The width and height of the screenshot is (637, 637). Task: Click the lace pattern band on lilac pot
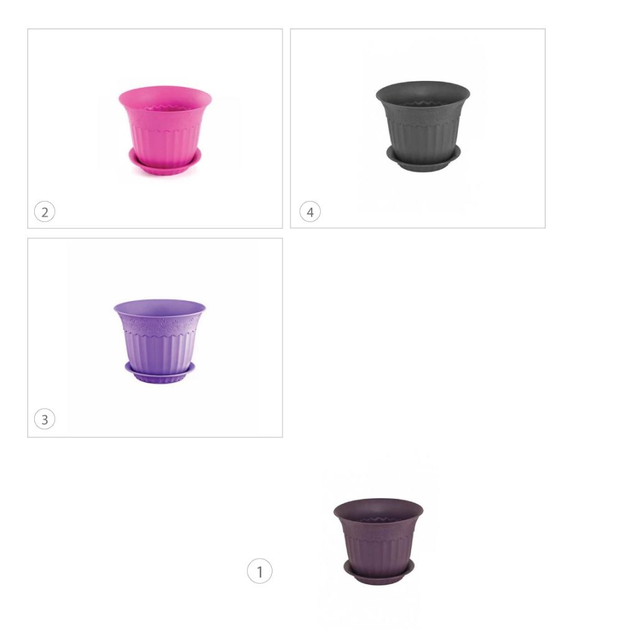click(160, 326)
